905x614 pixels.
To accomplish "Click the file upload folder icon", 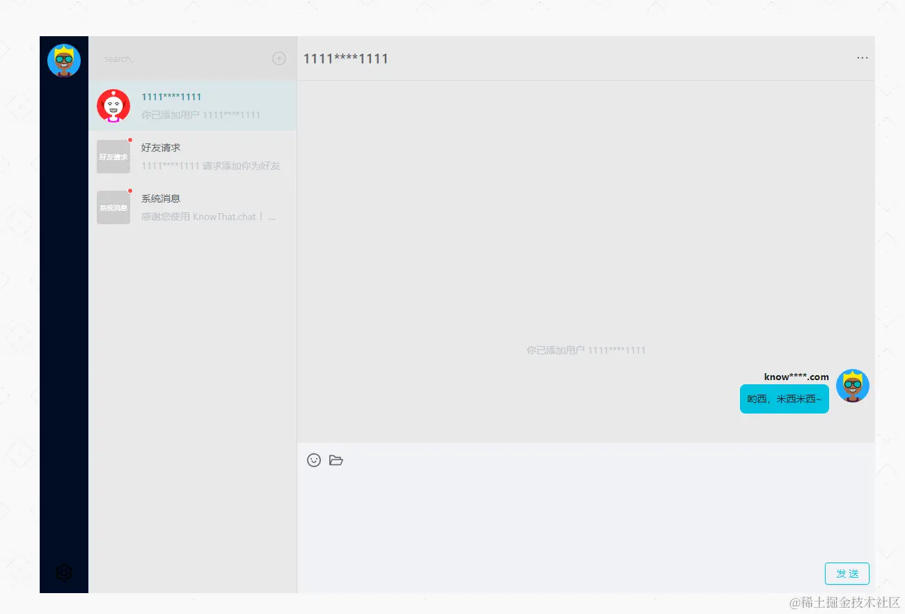I will [x=336, y=460].
